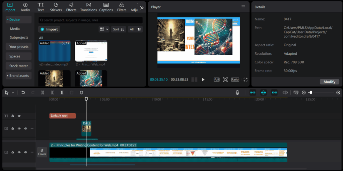Open the Stickers tab
The image size is (343, 171).
[56, 7]
